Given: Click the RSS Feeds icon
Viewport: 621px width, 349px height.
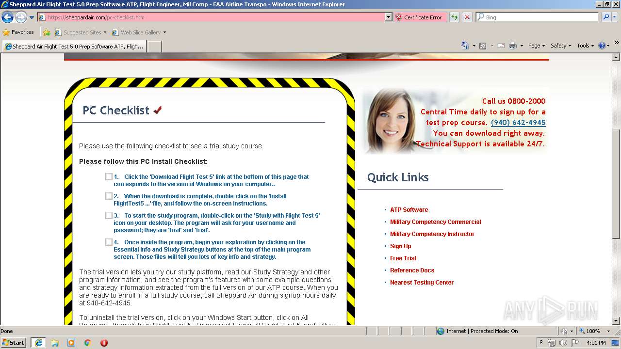Looking at the screenshot, I should [x=483, y=46].
